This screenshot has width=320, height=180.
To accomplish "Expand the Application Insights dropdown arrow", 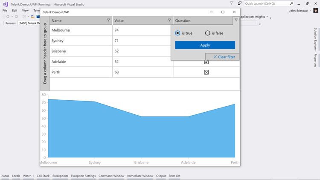I will click(267, 17).
